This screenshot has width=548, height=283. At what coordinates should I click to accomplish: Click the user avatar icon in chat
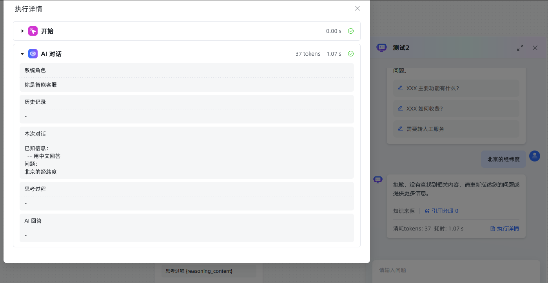[535, 156]
